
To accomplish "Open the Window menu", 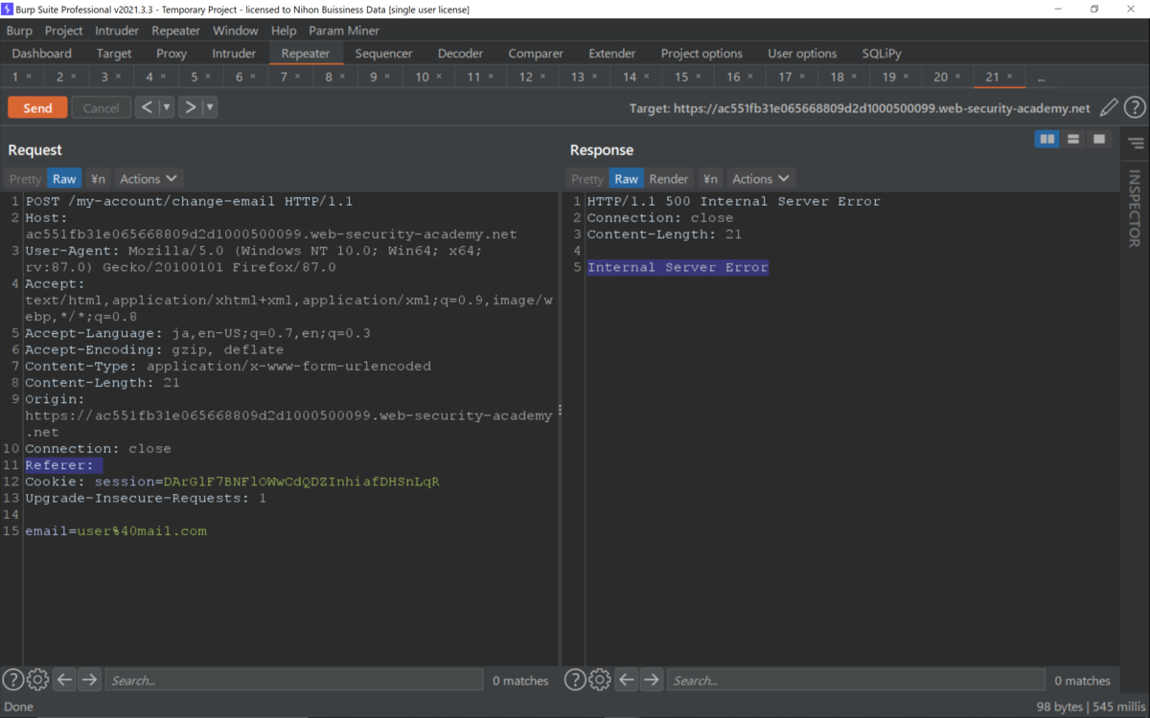I will (236, 31).
